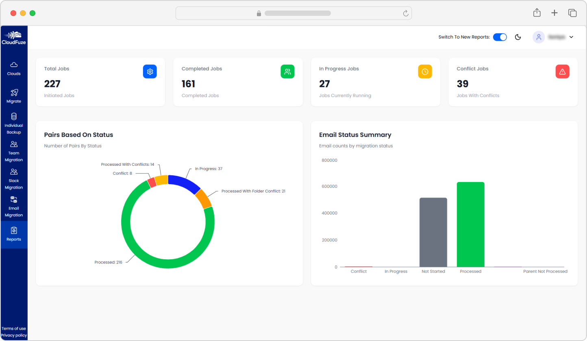Click the user avatar icon

(x=539, y=37)
